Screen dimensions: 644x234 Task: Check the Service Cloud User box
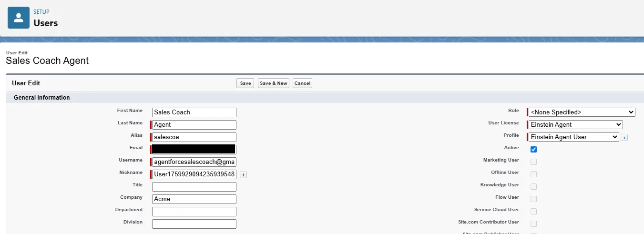pos(533,212)
